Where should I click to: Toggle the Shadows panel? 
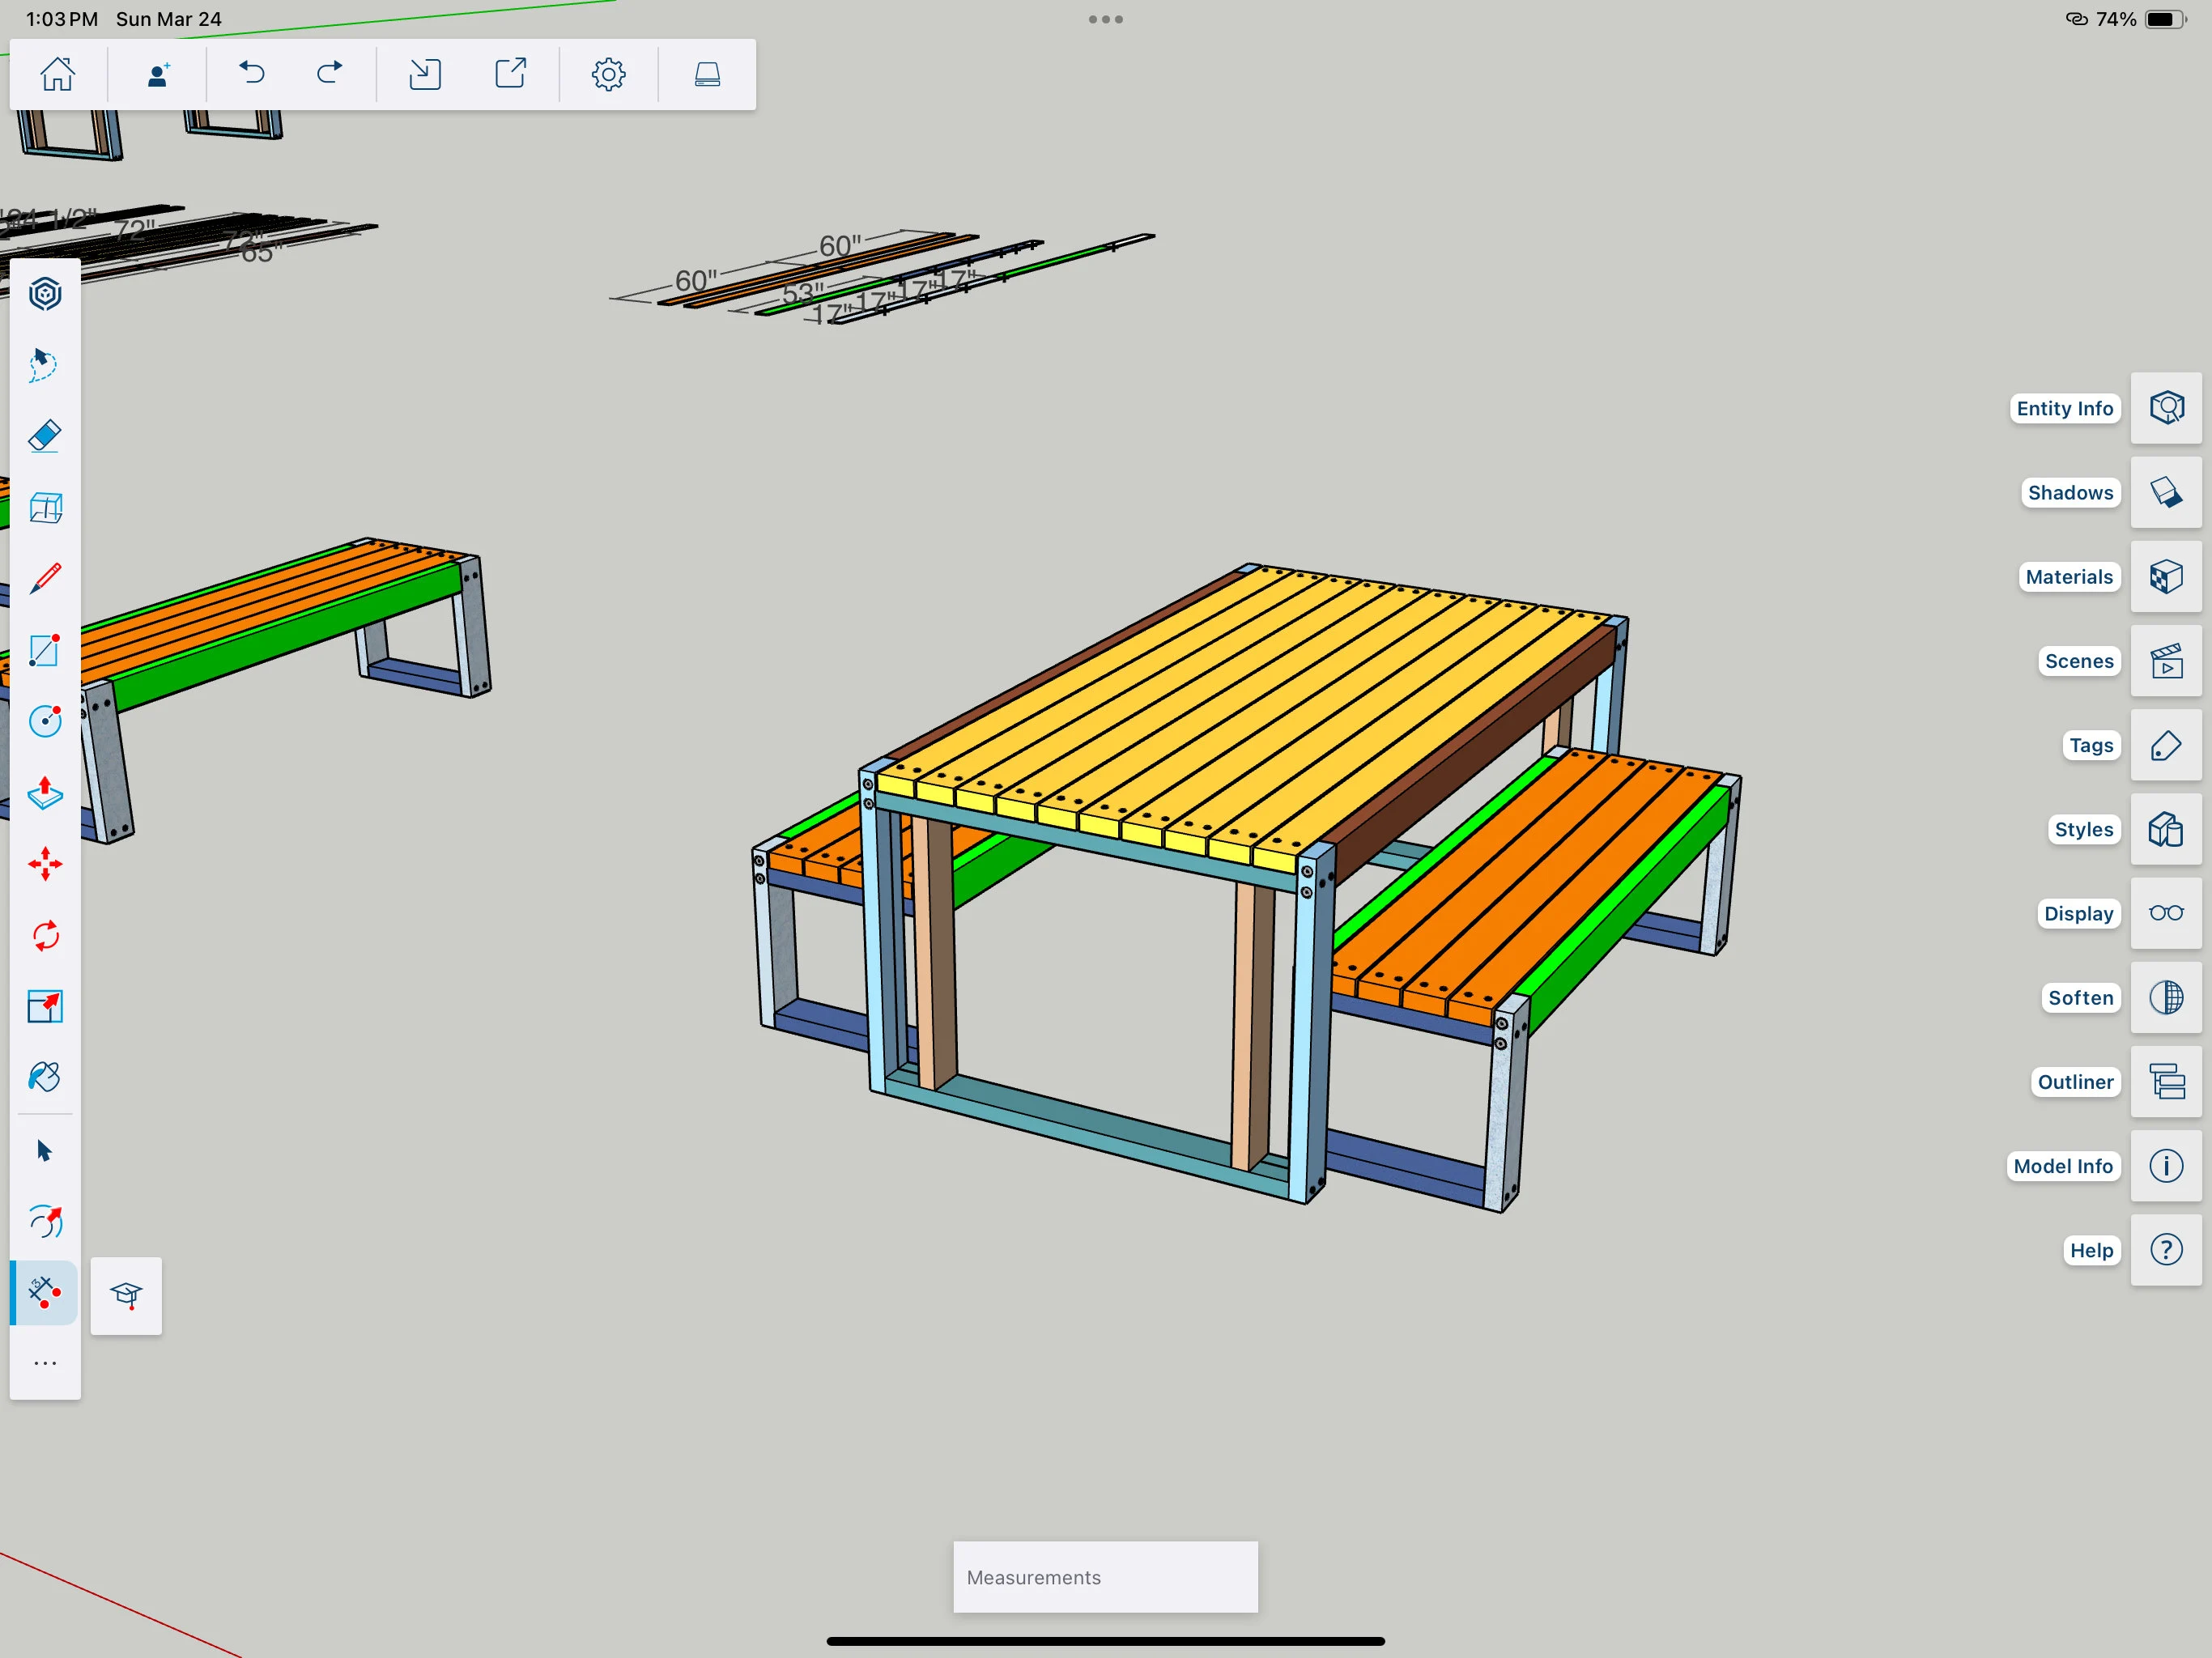tap(2166, 492)
